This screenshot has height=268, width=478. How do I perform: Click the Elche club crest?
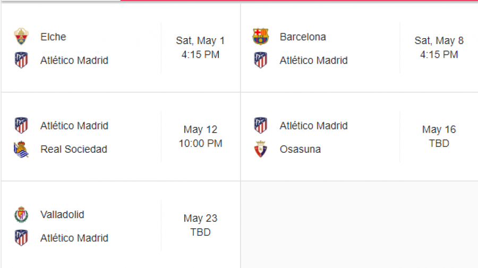pos(21,37)
